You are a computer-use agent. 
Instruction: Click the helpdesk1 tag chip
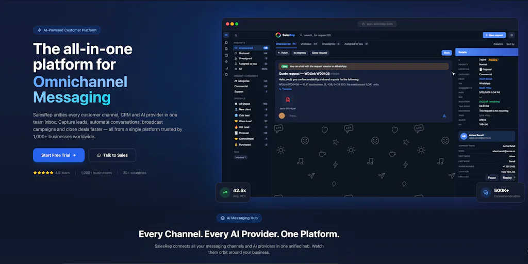240,157
